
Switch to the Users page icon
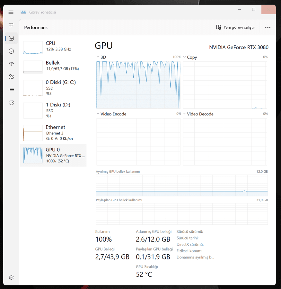(x=11, y=77)
